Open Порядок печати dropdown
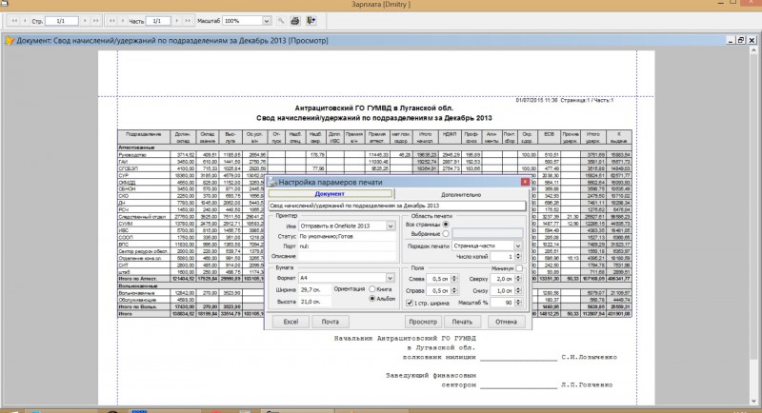Image resolution: width=762 pixels, height=413 pixels. point(518,246)
